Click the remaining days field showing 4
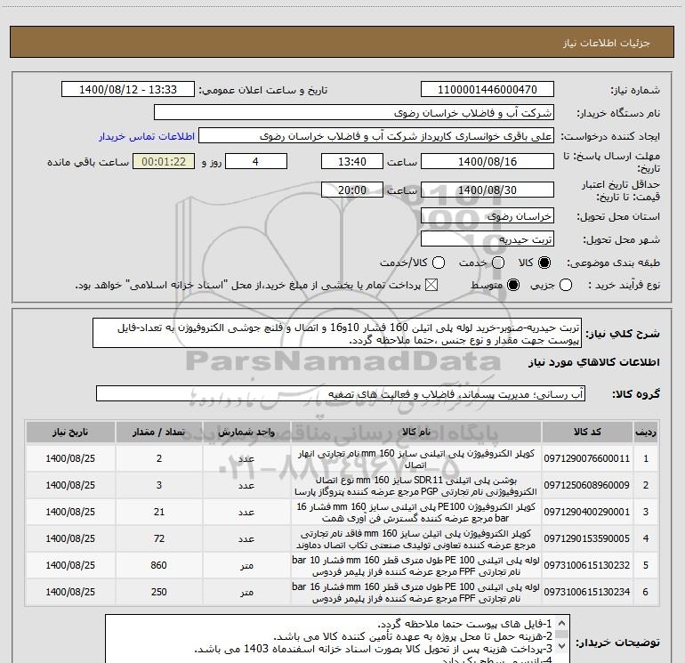This screenshot has width=685, height=663. coord(255,161)
